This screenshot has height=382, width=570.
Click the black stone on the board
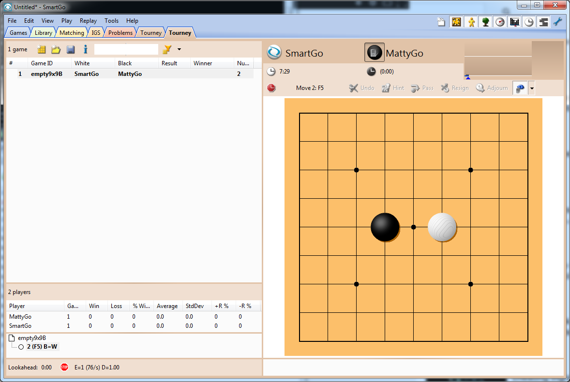[x=385, y=227]
